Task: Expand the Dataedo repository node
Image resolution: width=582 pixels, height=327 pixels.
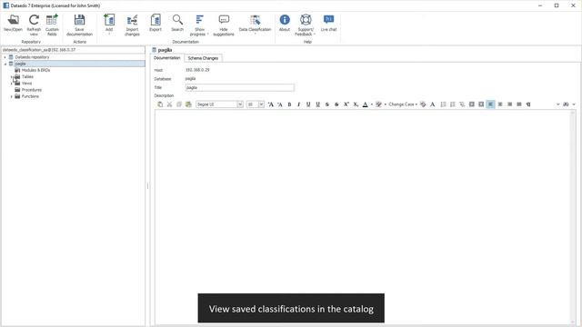Action: tap(5, 57)
